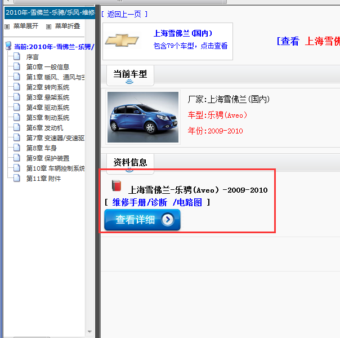
Task: Select 第2章 转向系统 chapter
Action: (x=48, y=87)
